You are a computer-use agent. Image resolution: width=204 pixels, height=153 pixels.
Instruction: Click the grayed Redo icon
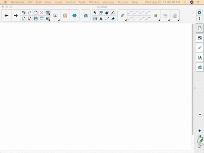click(30, 13)
